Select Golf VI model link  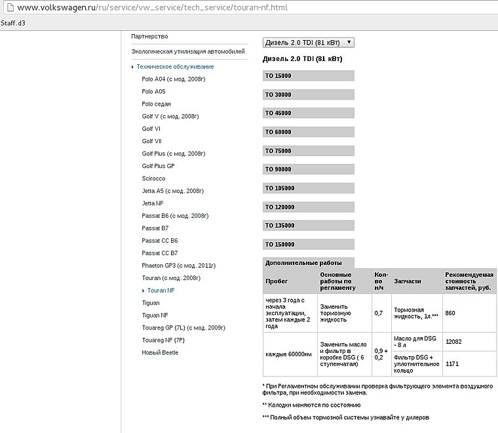[151, 129]
